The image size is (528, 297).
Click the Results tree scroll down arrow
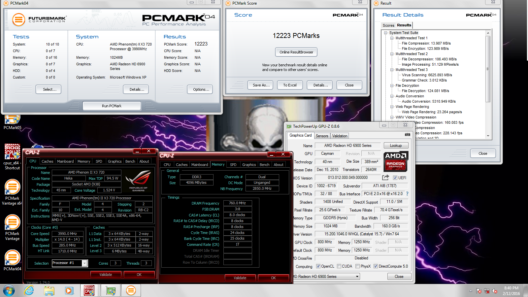point(488,136)
